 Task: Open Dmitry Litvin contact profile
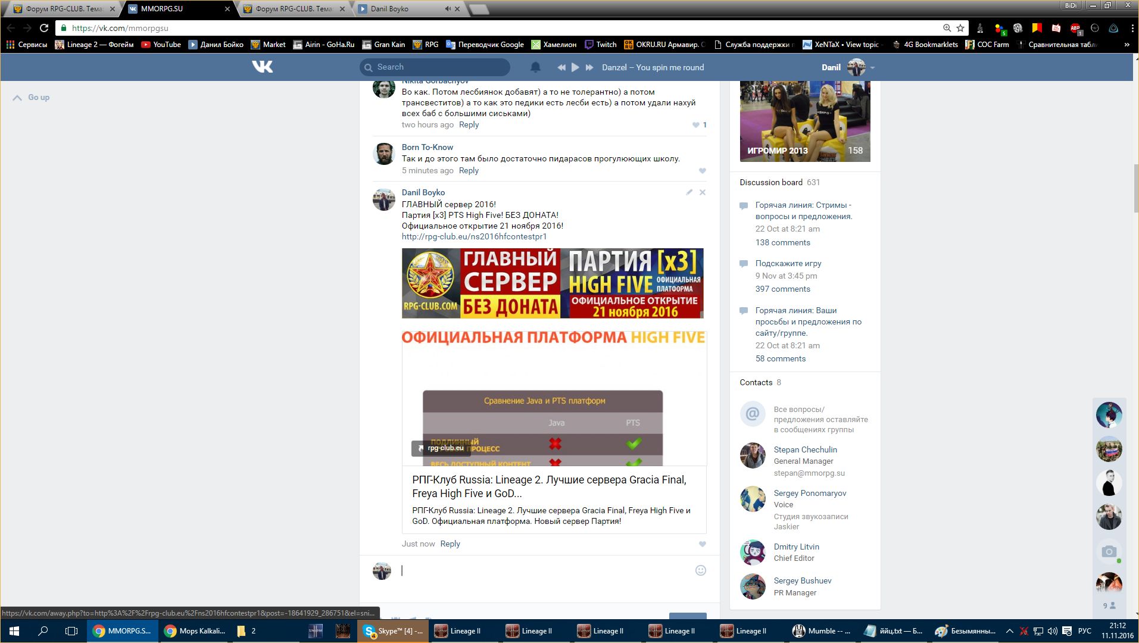click(796, 547)
